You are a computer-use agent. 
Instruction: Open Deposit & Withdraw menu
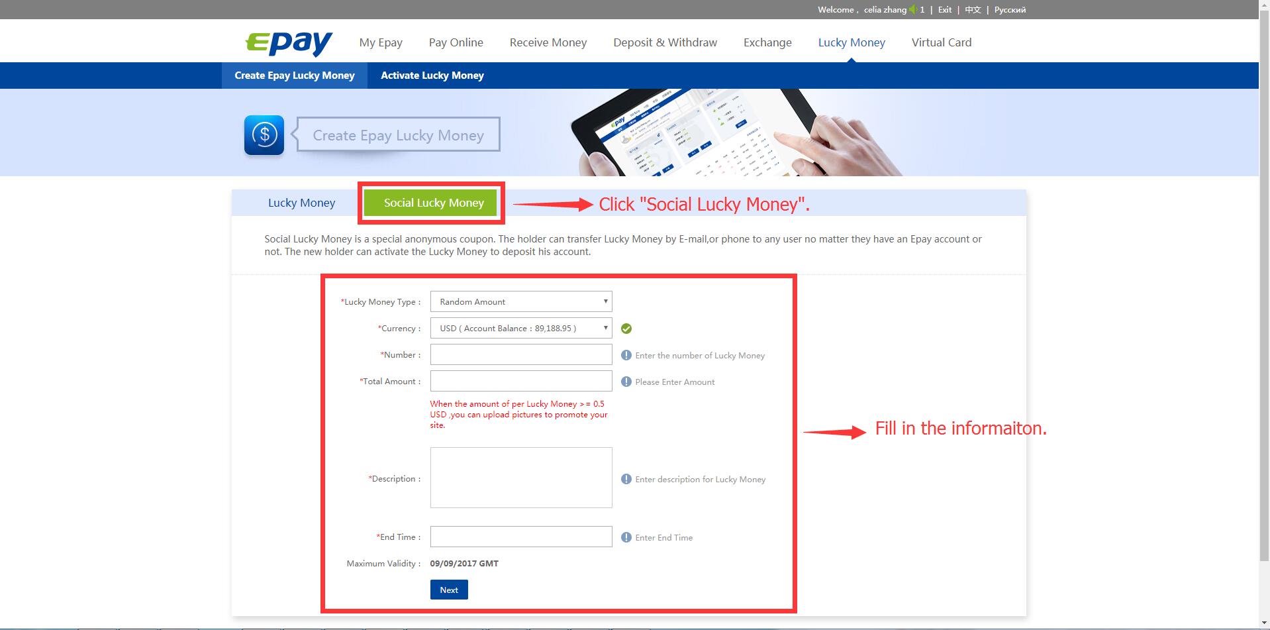665,42
